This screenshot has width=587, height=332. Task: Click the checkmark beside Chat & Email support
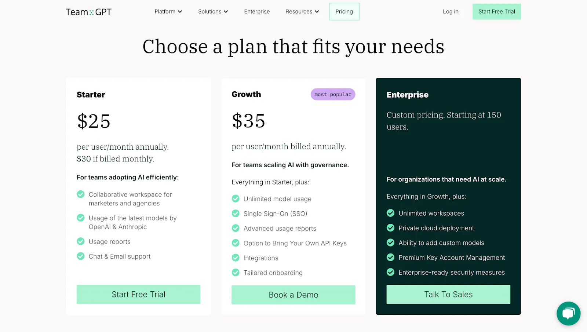click(x=80, y=256)
